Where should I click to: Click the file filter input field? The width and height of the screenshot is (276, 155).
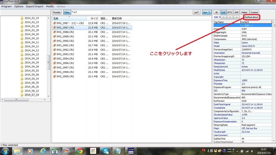click(87, 12)
